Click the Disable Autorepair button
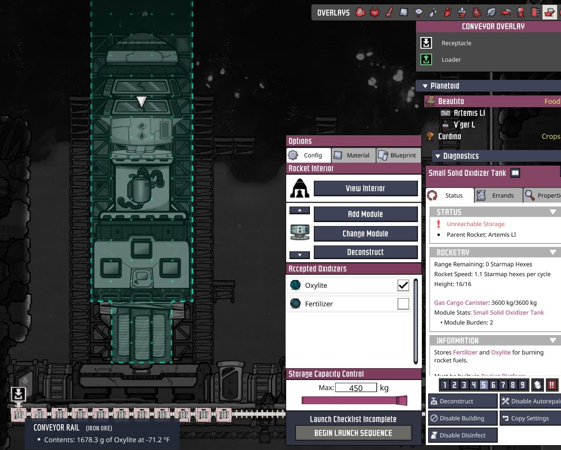Viewport: 561px width, 450px height. click(530, 401)
